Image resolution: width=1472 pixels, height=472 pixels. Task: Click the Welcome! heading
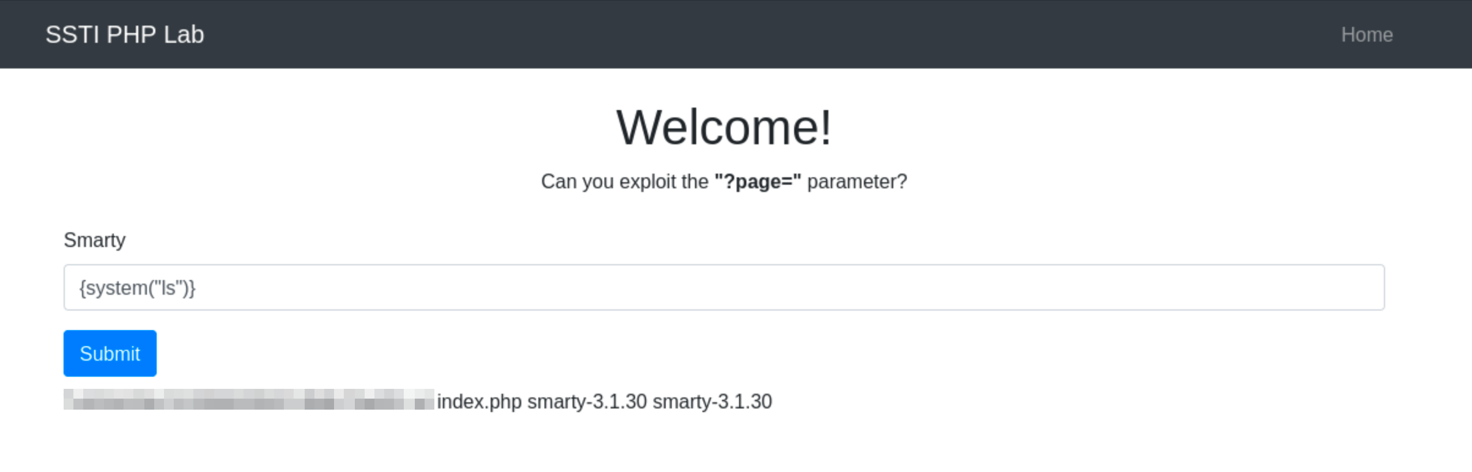click(724, 128)
